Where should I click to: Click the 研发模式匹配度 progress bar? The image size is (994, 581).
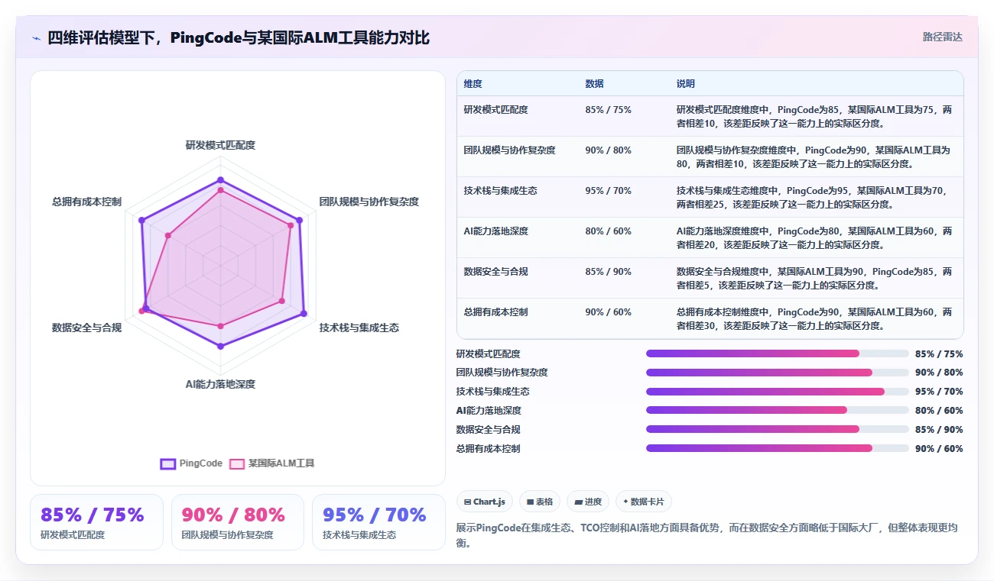778,353
